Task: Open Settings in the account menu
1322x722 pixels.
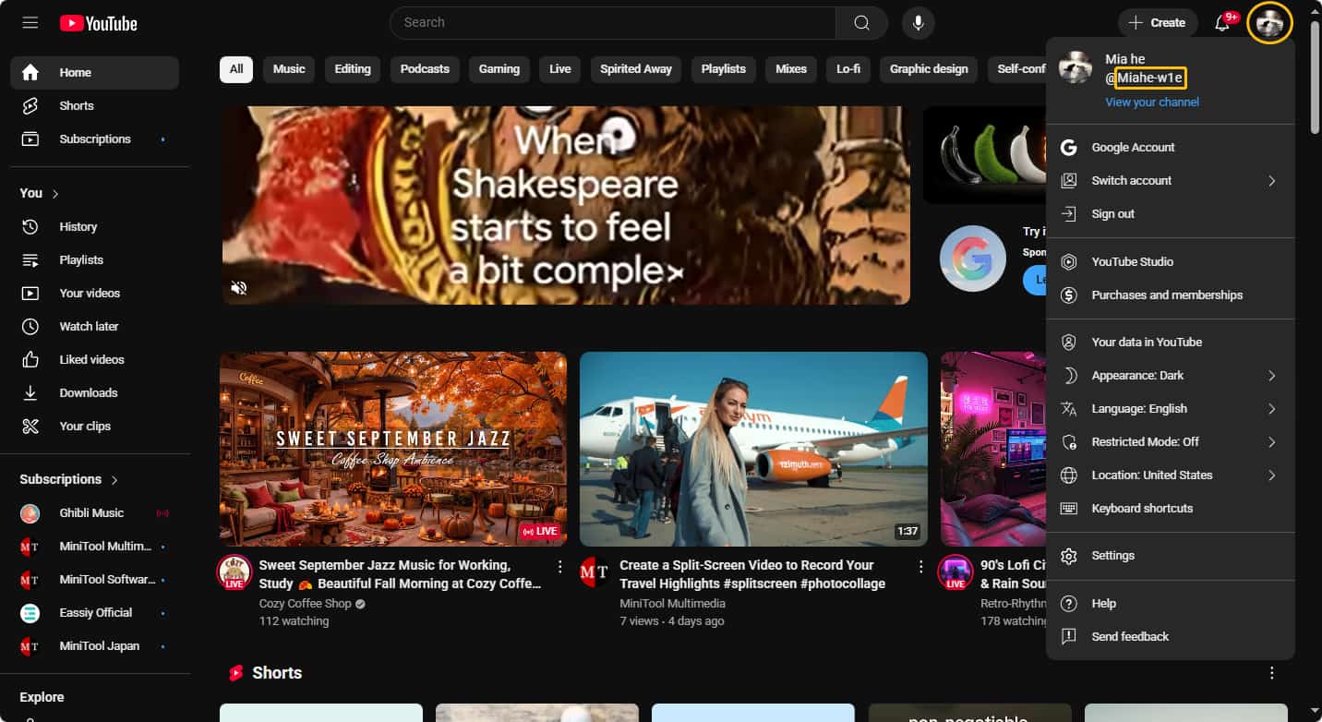Action: click(x=1171, y=555)
